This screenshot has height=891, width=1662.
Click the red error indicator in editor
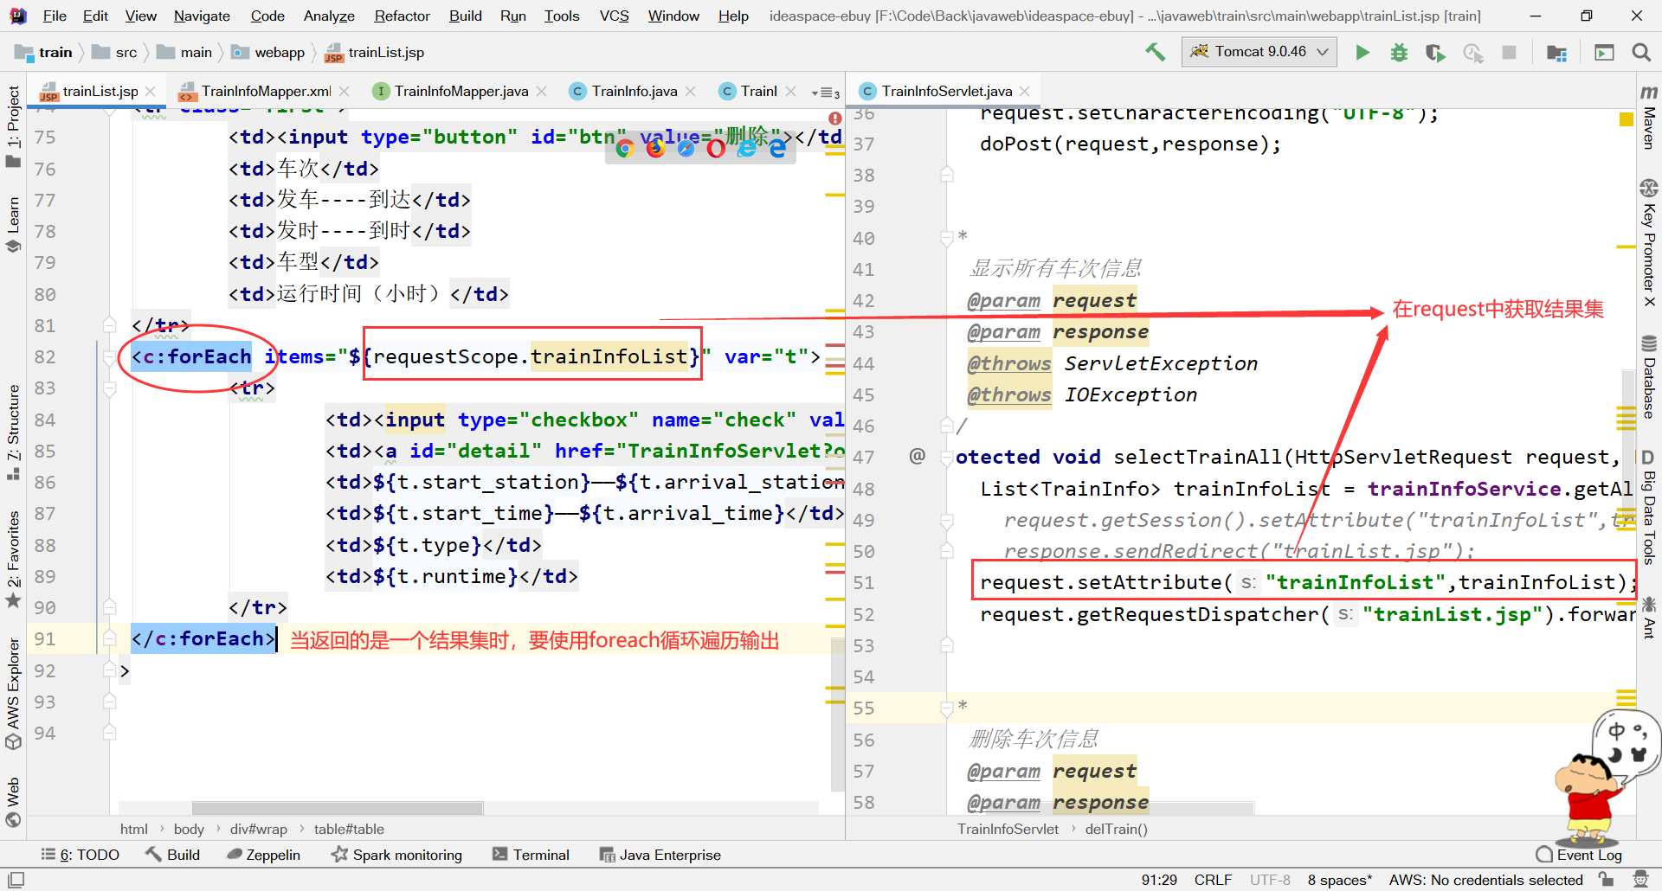834,118
